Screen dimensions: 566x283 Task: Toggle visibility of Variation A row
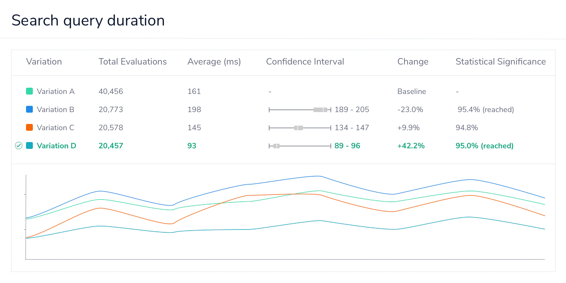[x=56, y=91]
